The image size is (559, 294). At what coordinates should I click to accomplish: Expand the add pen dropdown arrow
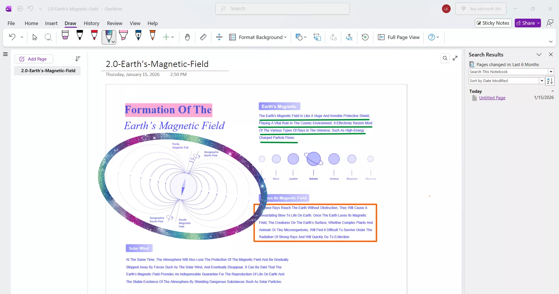pyautogui.click(x=172, y=37)
